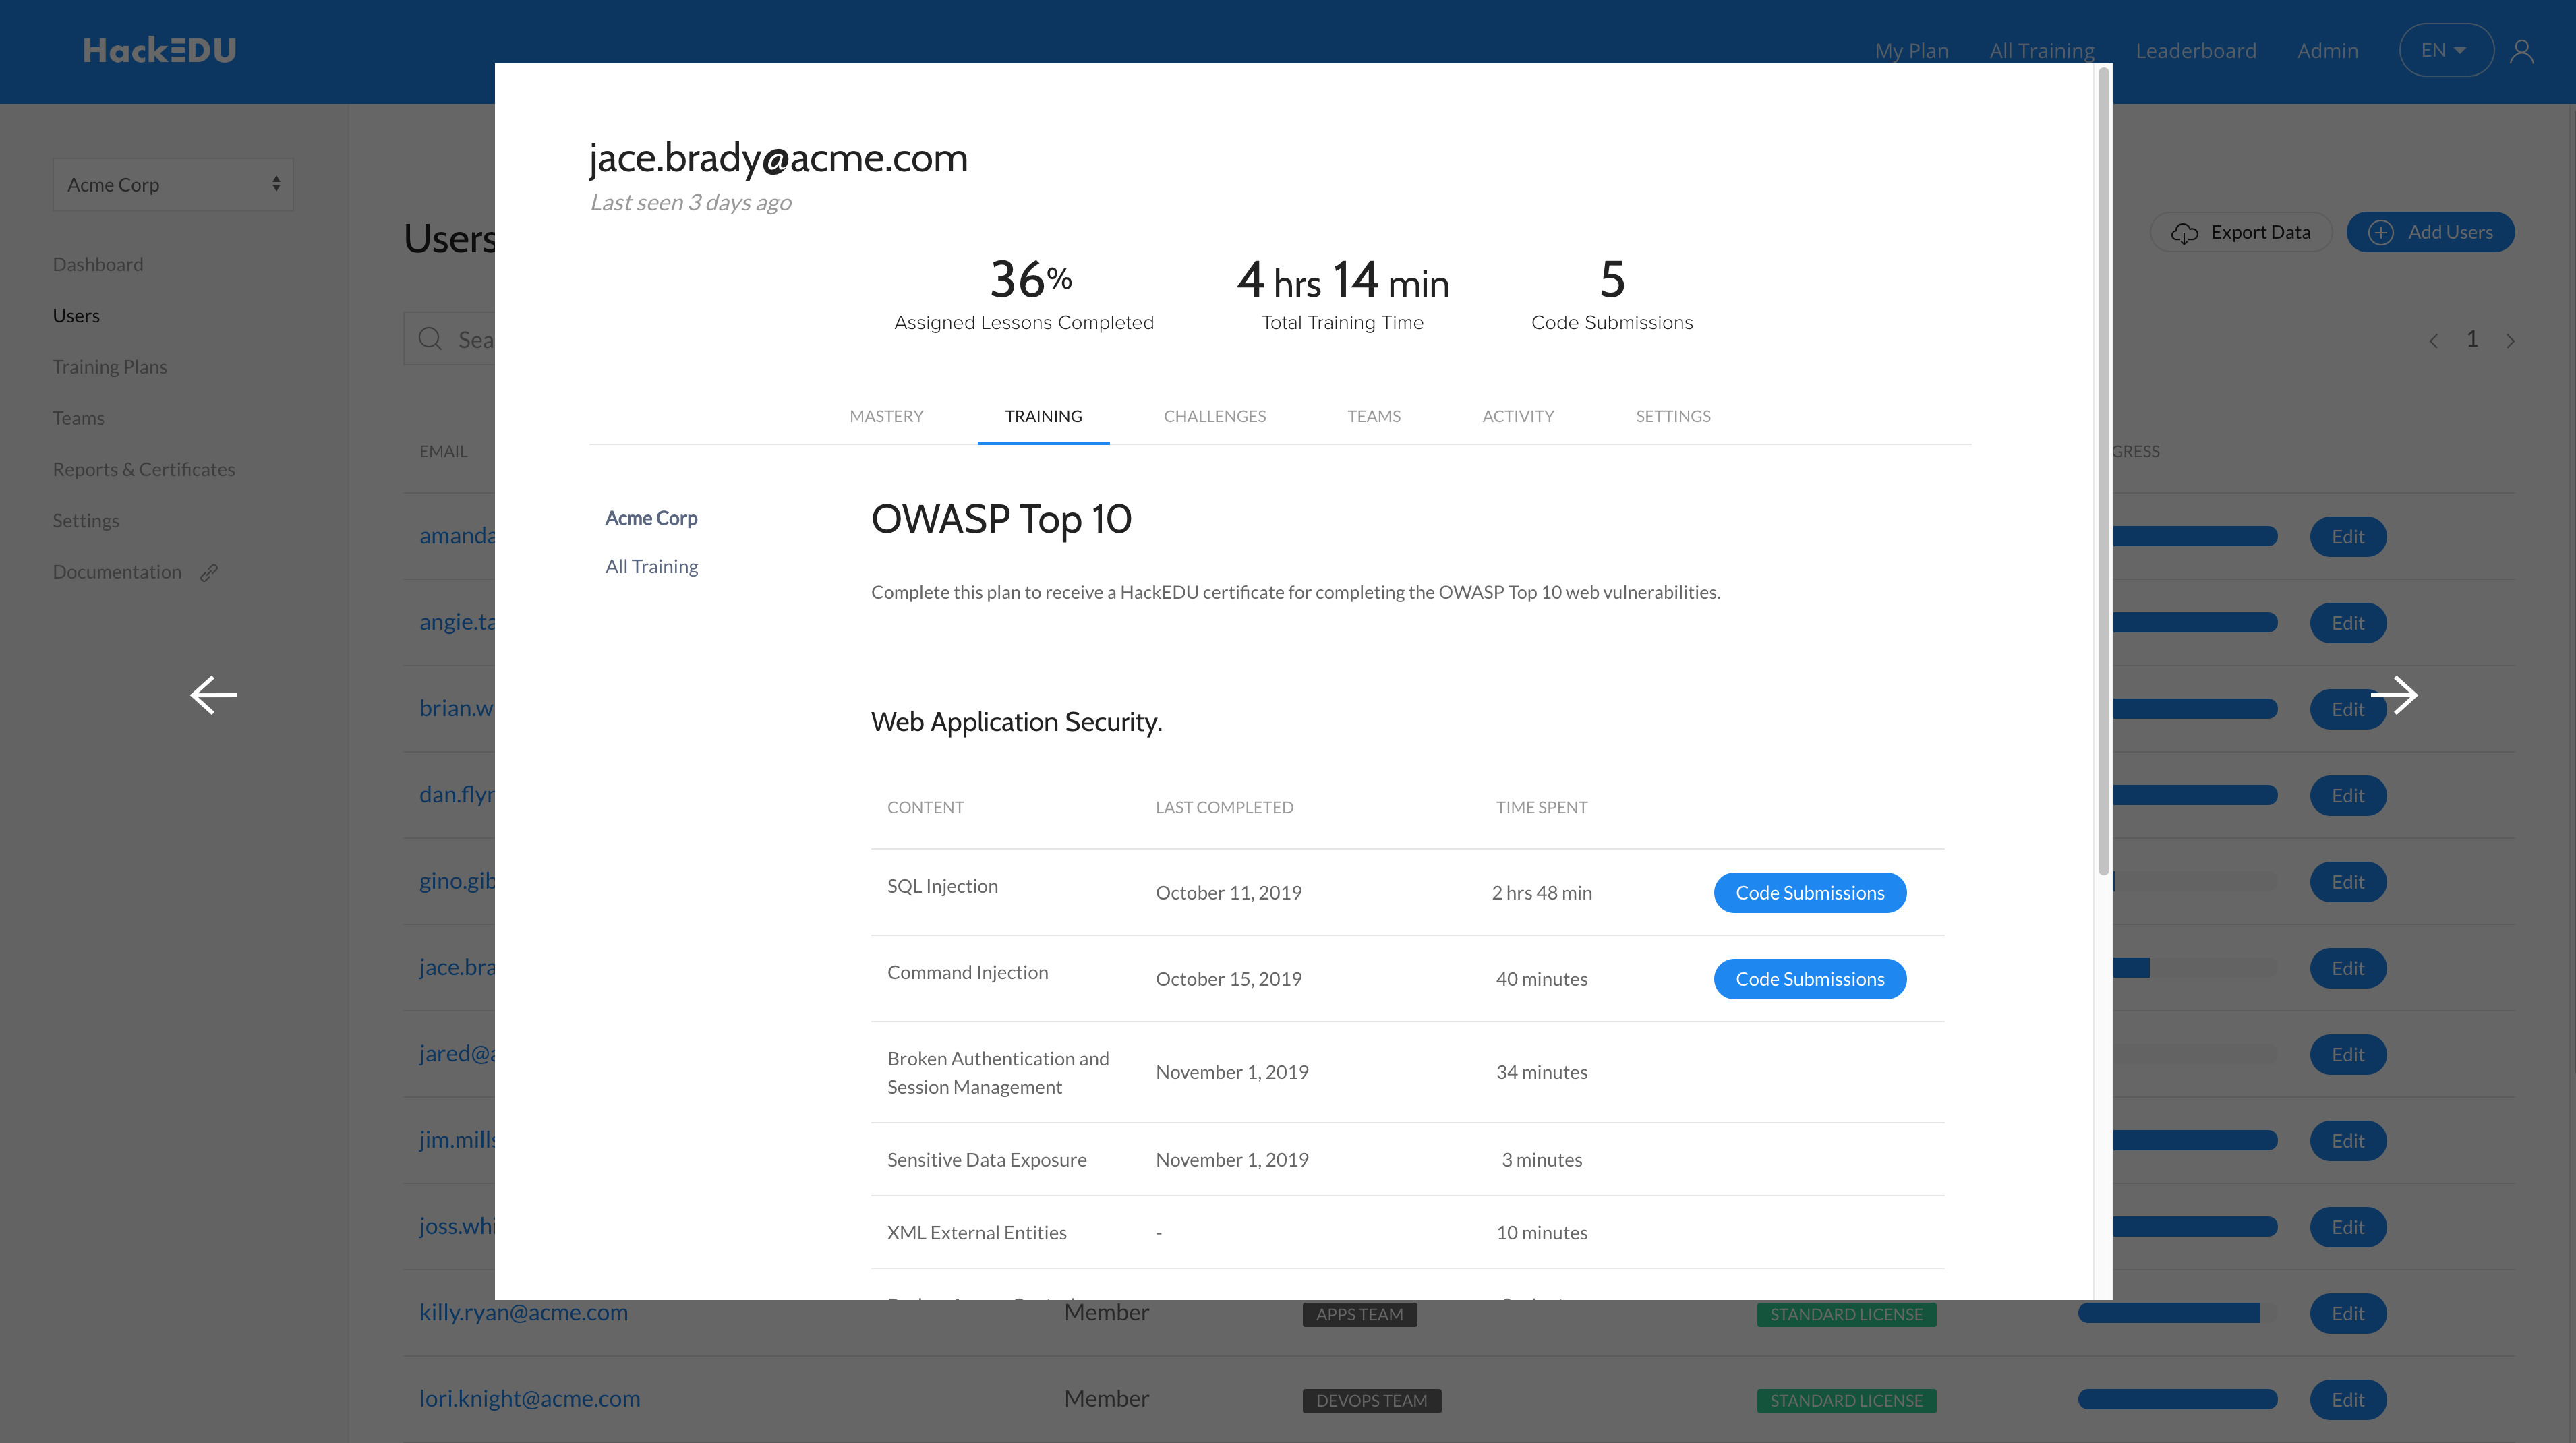Image resolution: width=2576 pixels, height=1443 pixels.
Task: Click the Users search input field
Action: (450, 339)
